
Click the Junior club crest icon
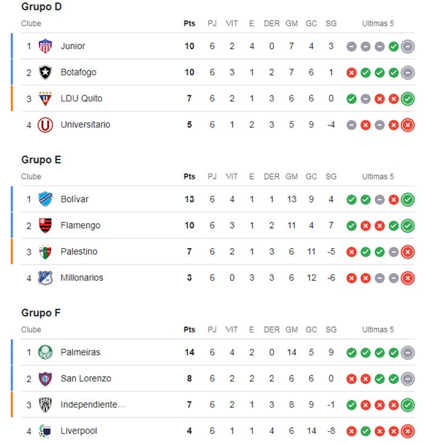tap(45, 46)
